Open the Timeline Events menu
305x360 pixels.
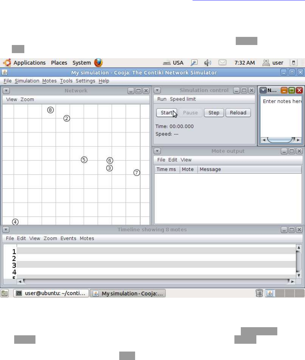coord(68,238)
